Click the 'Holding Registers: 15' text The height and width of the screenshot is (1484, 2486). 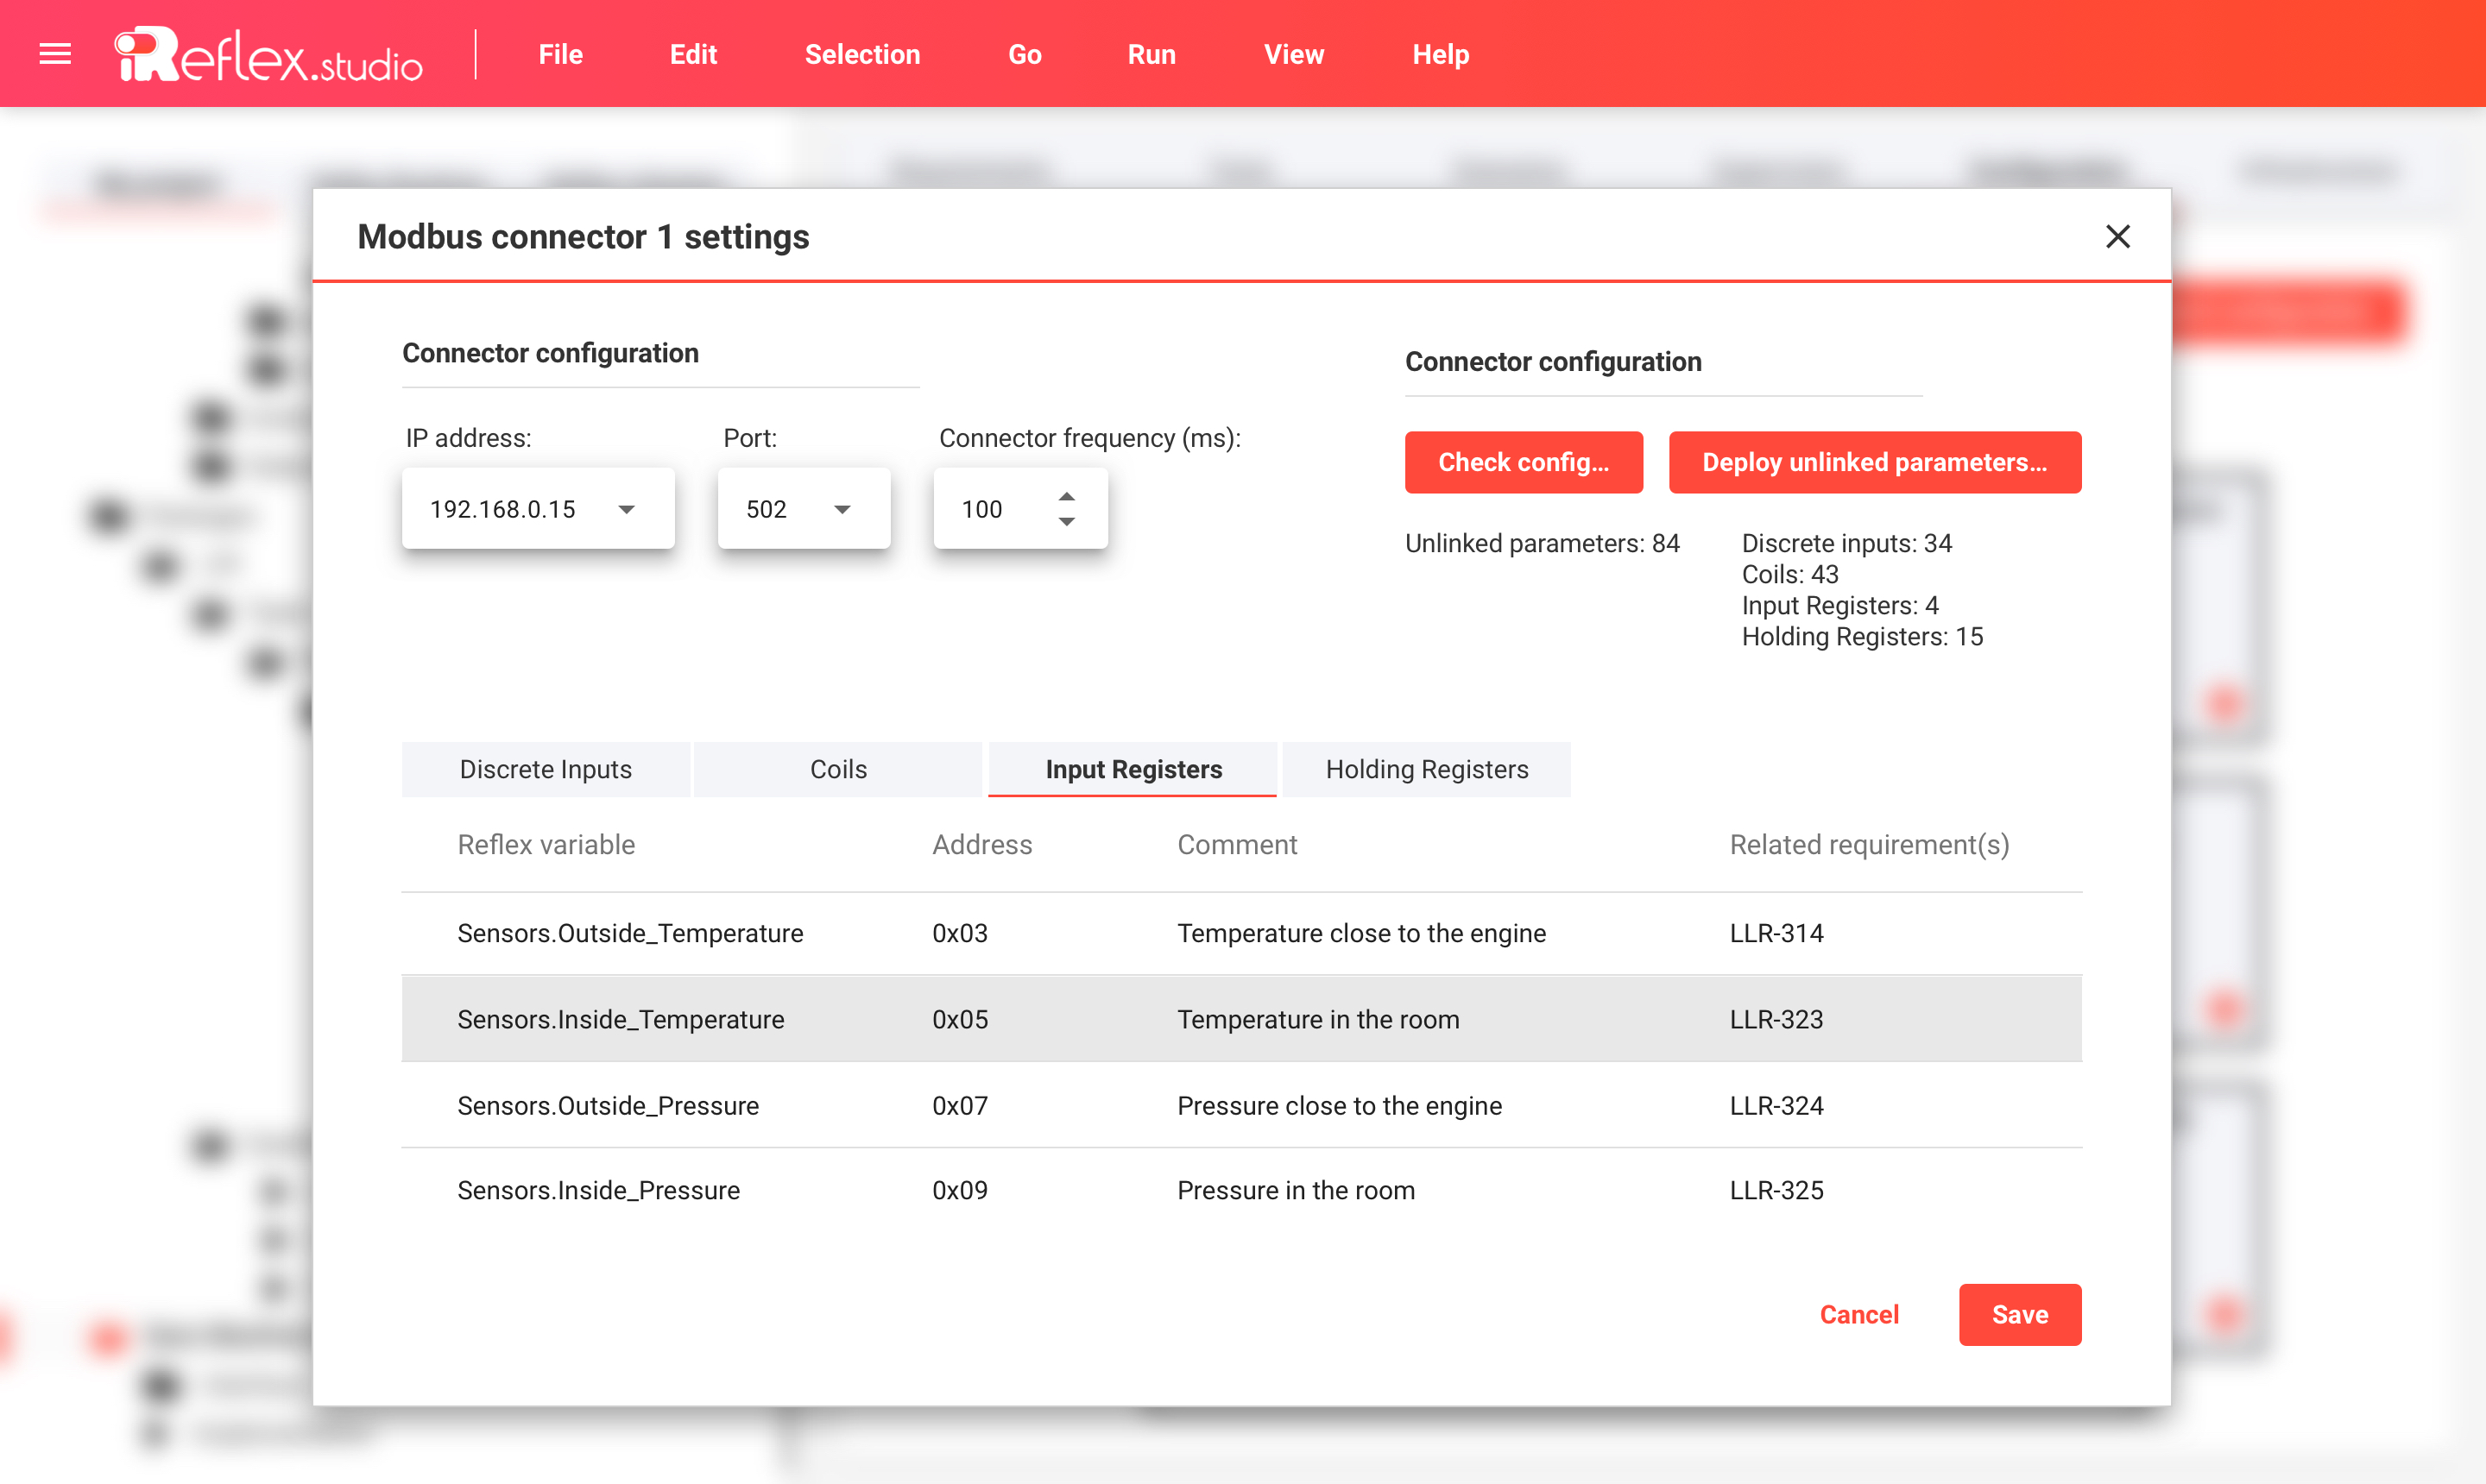(x=1862, y=636)
